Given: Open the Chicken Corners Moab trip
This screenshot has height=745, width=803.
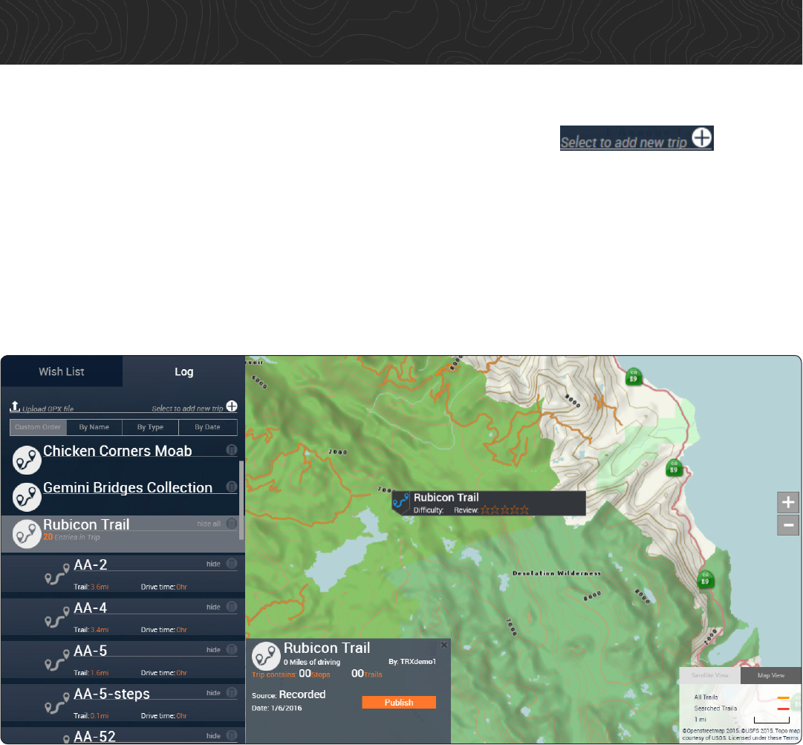Looking at the screenshot, I should 117,451.
